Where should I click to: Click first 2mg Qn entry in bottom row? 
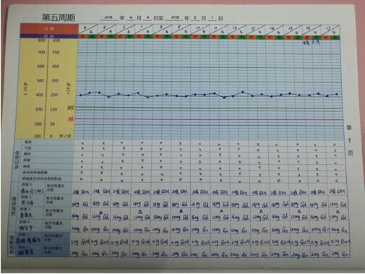pyautogui.click(x=79, y=254)
